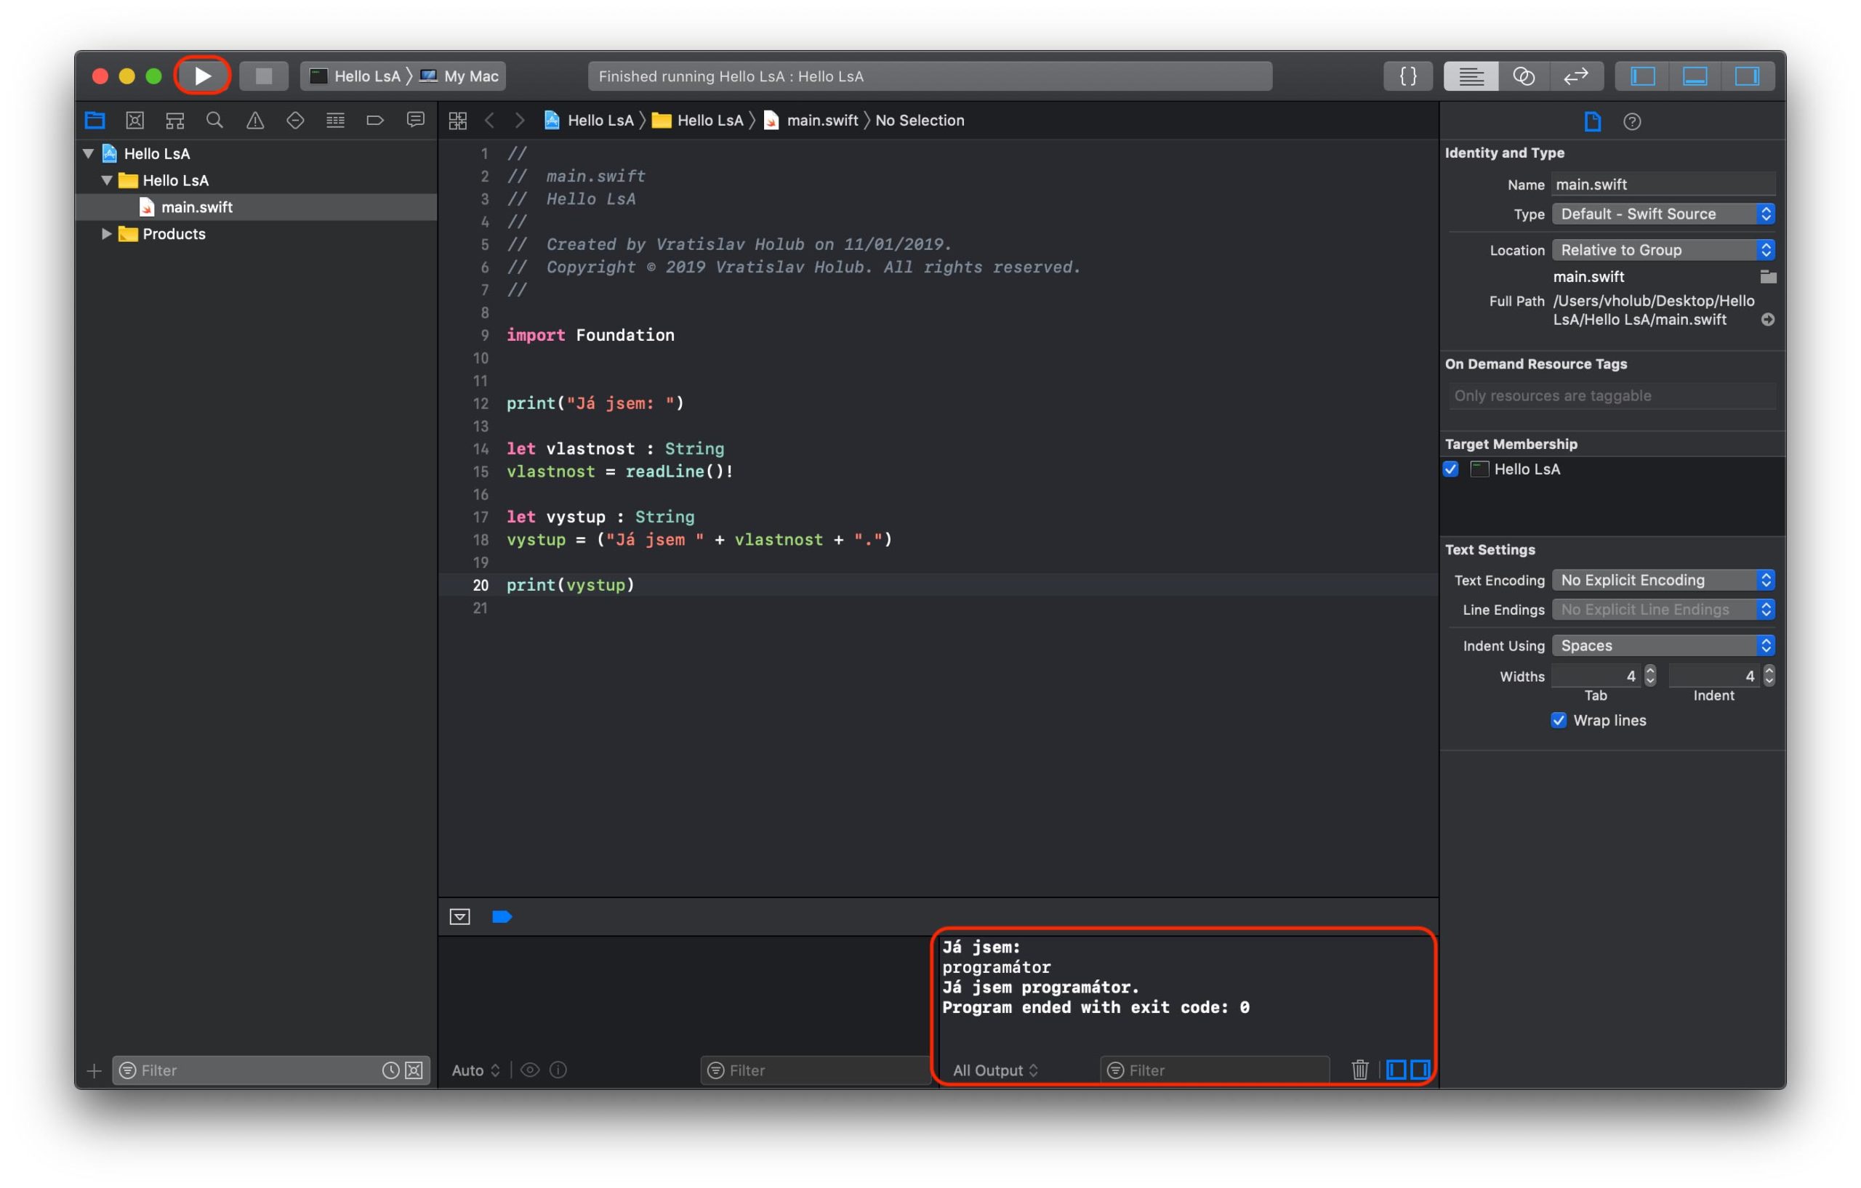Uncheck Hello LsA target membership
The height and width of the screenshot is (1188, 1861).
pos(1450,469)
